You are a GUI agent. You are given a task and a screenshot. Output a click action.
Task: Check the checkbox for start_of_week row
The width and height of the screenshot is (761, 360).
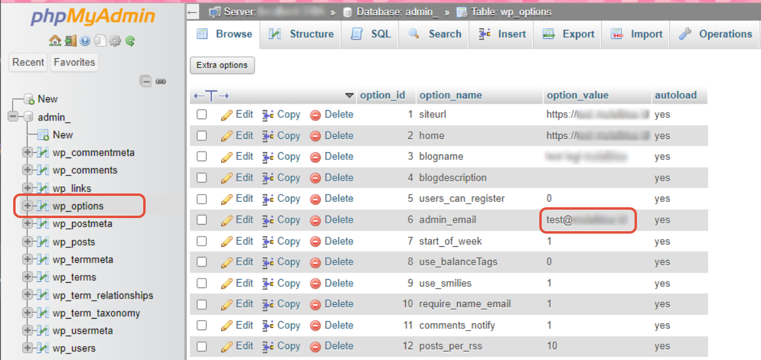(202, 241)
